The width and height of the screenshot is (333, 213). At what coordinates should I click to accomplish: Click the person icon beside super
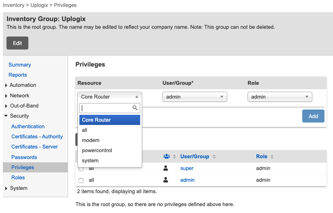(x=166, y=168)
